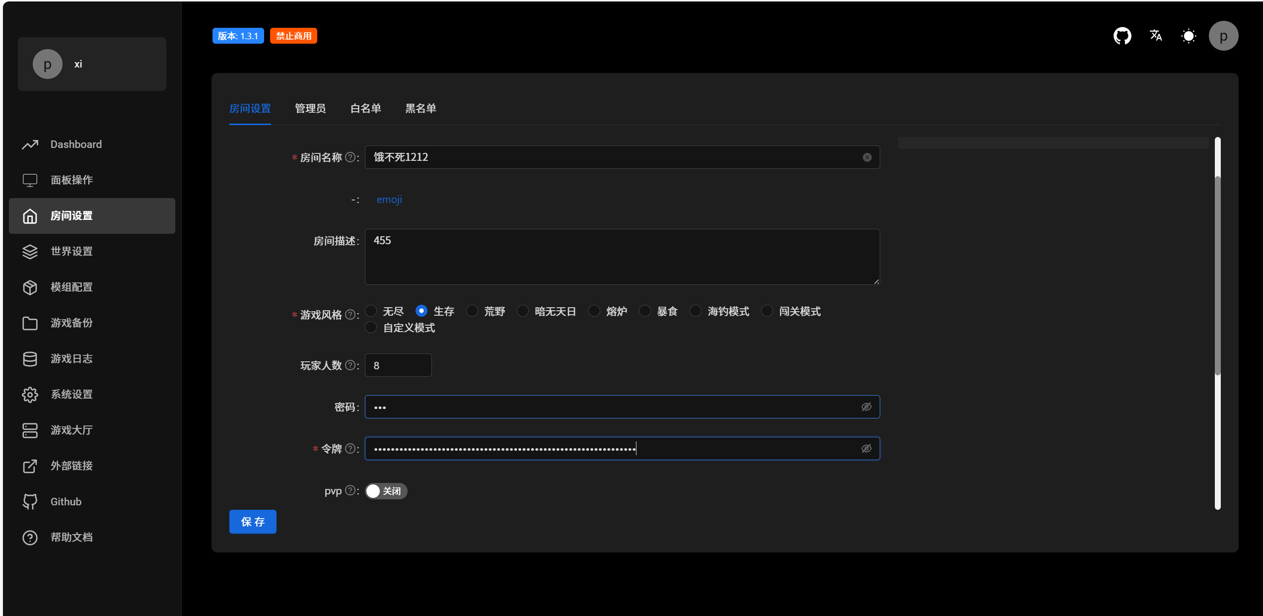Click help icon next to 房间名称
The width and height of the screenshot is (1263, 616).
[350, 157]
